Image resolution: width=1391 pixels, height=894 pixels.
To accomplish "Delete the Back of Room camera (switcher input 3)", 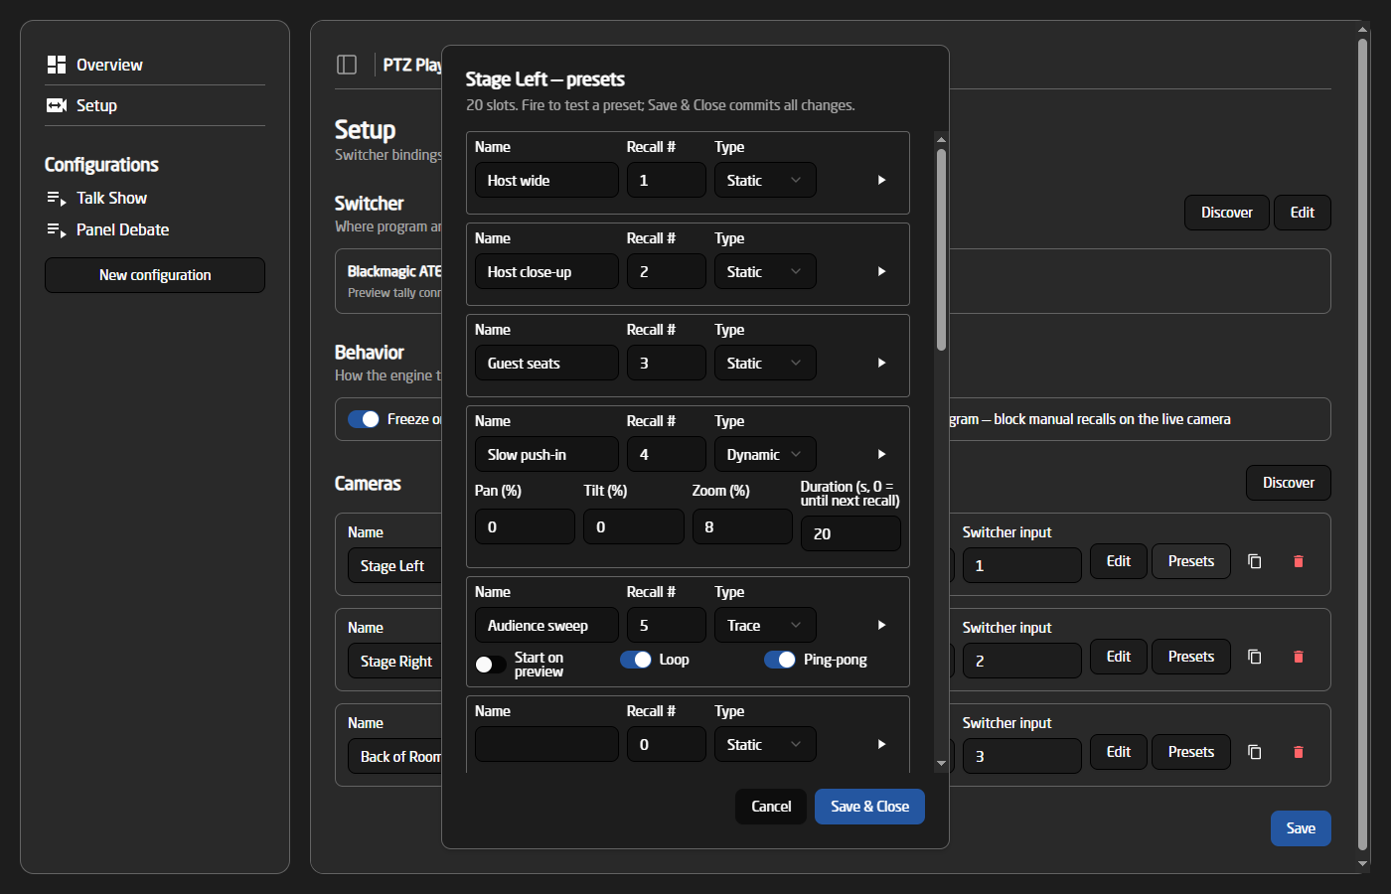I will 1298,752.
